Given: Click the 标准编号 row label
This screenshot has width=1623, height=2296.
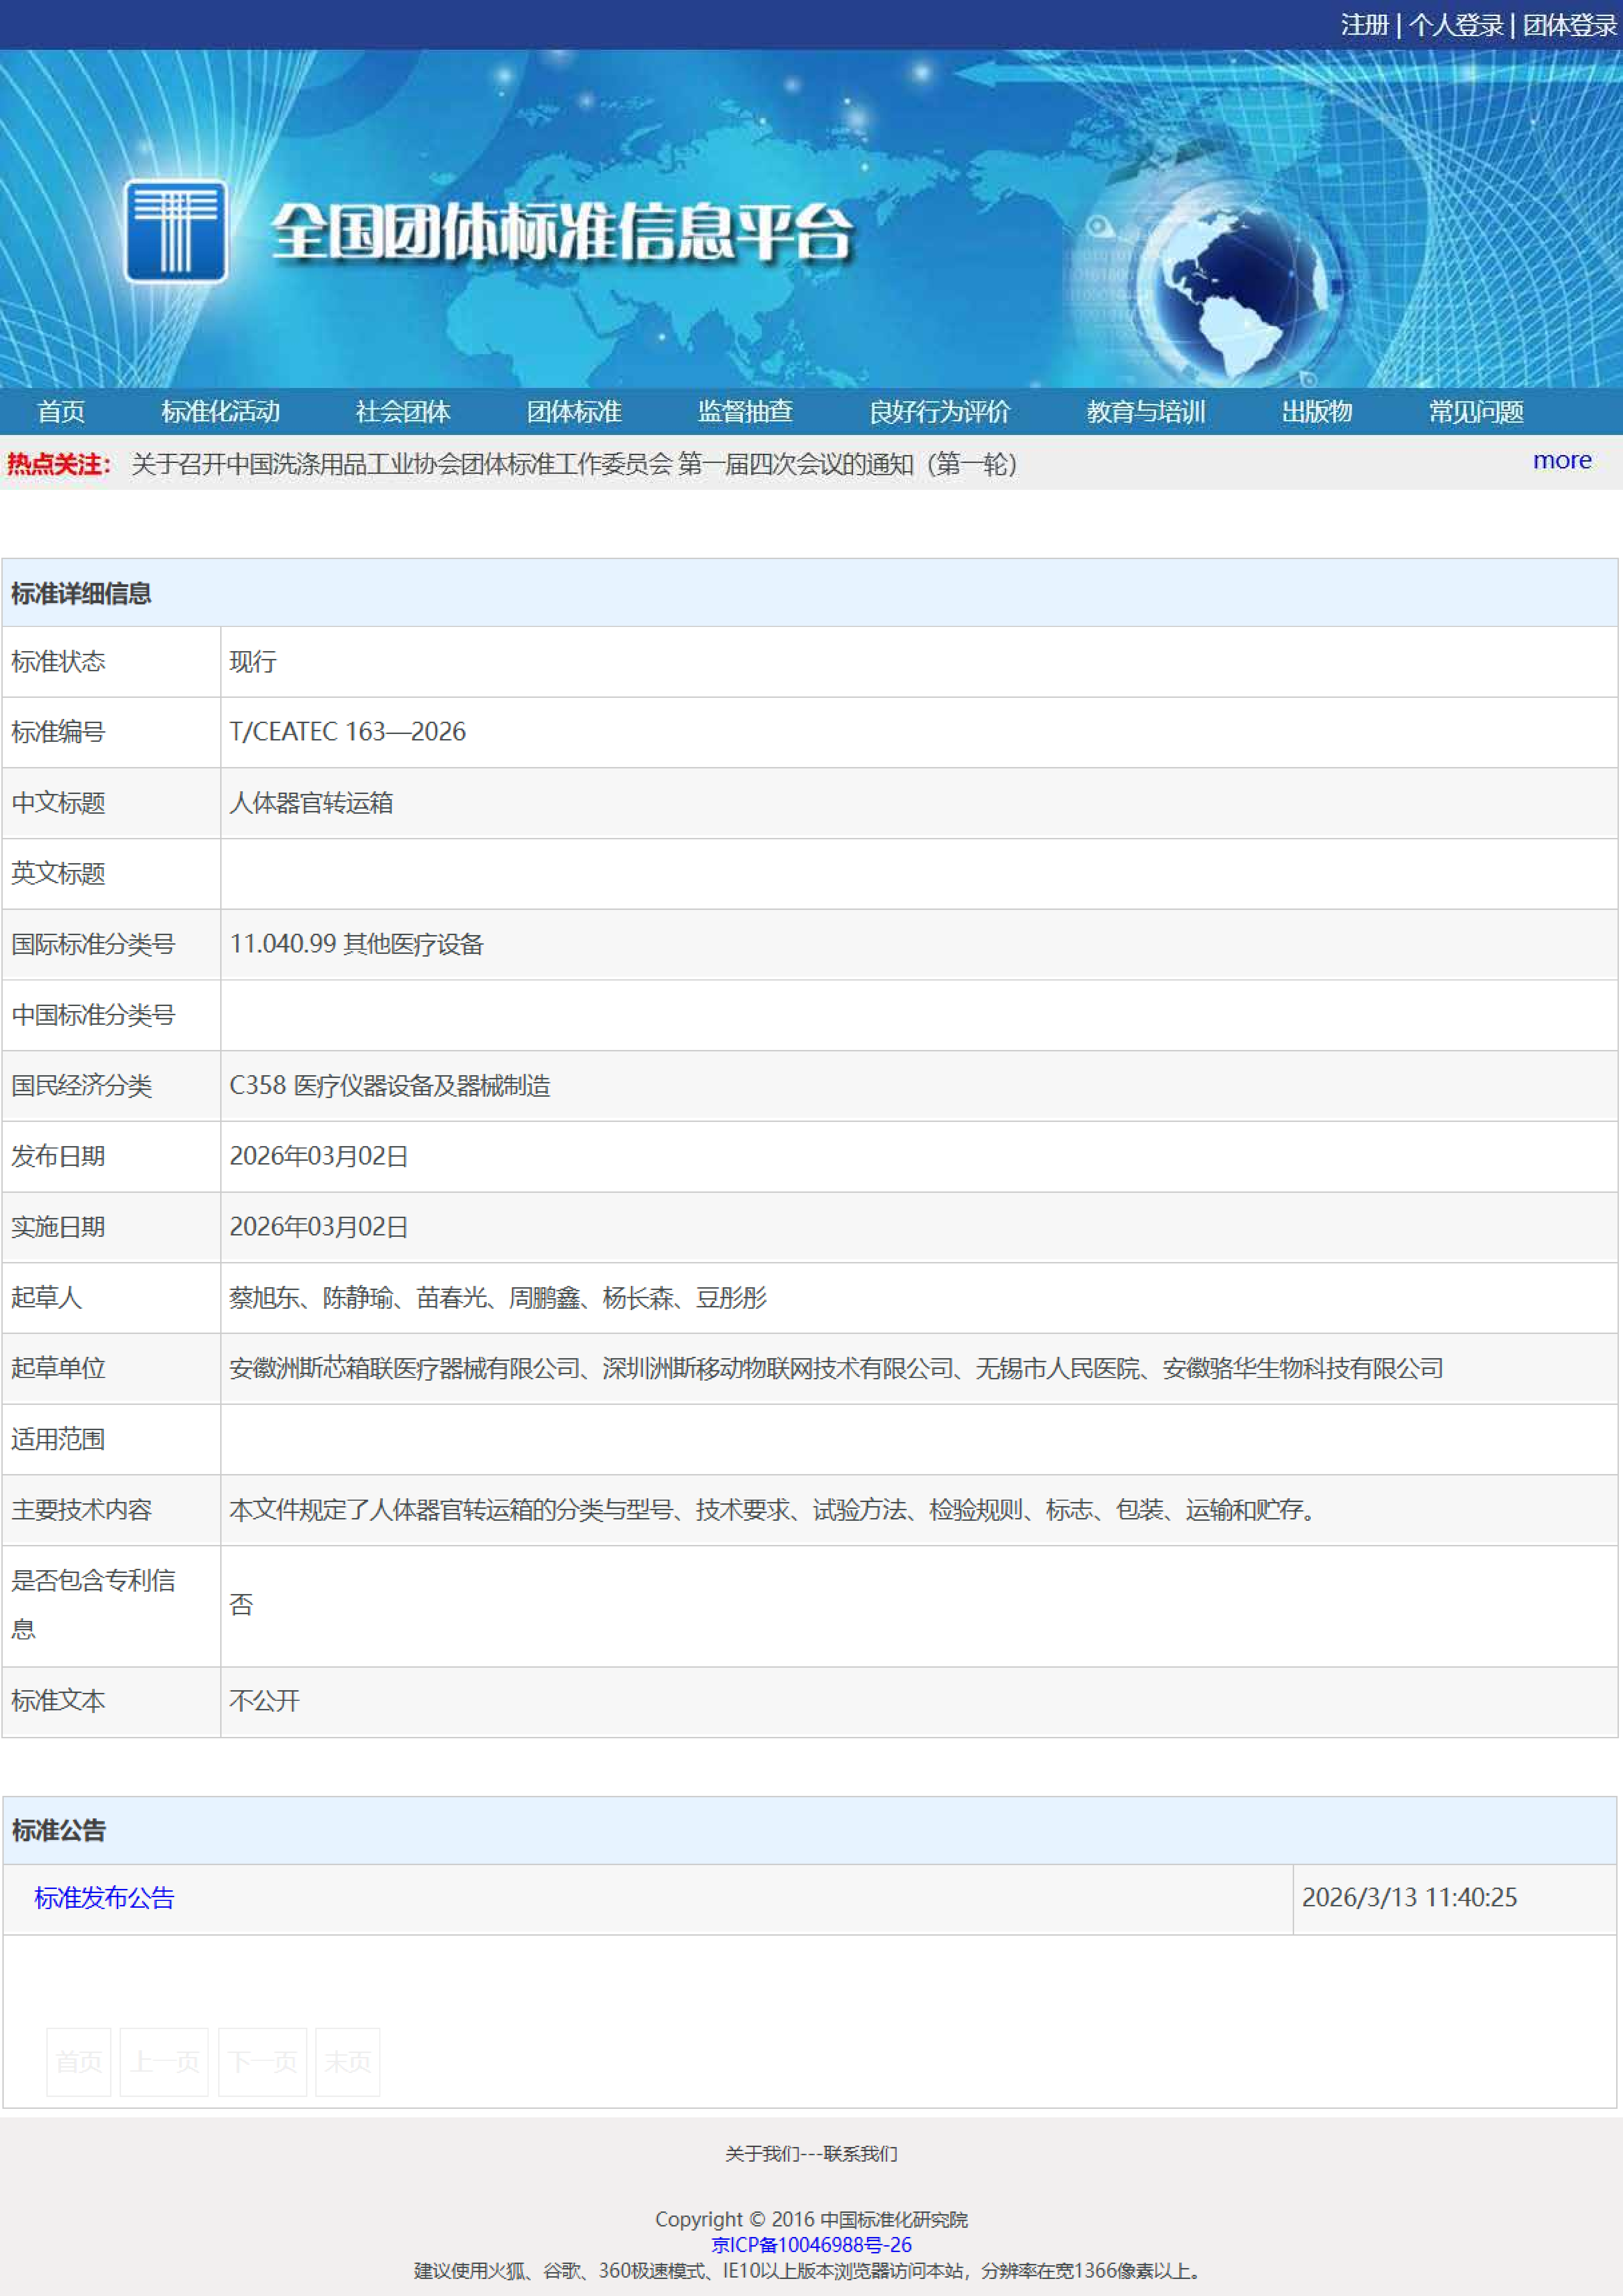Looking at the screenshot, I should [x=58, y=732].
